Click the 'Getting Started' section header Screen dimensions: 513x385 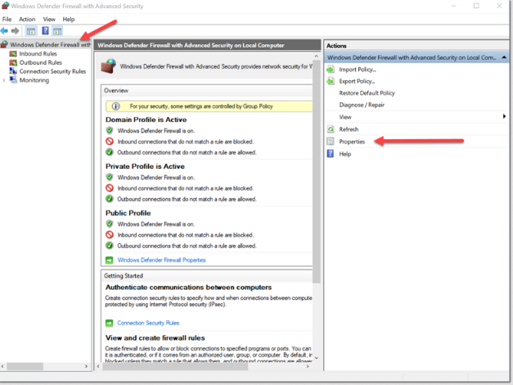click(x=124, y=276)
